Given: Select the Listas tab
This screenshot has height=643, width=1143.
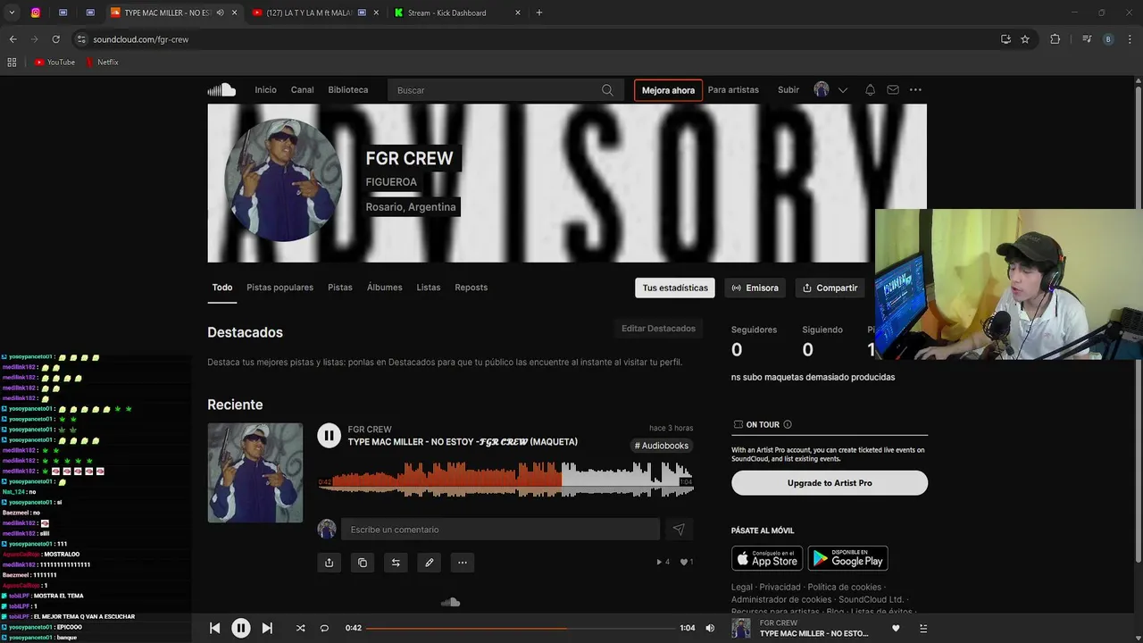Looking at the screenshot, I should pos(429,288).
